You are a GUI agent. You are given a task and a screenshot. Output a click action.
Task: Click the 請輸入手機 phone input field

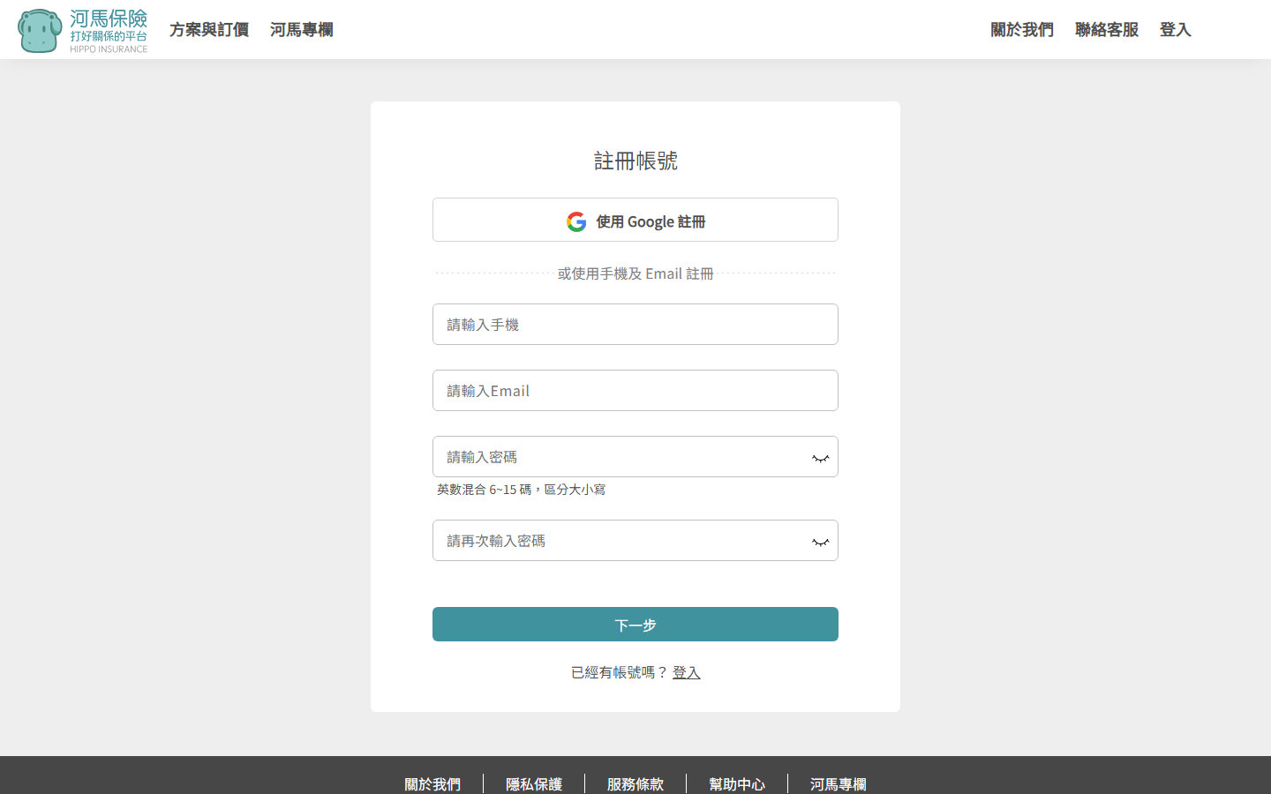(x=635, y=324)
